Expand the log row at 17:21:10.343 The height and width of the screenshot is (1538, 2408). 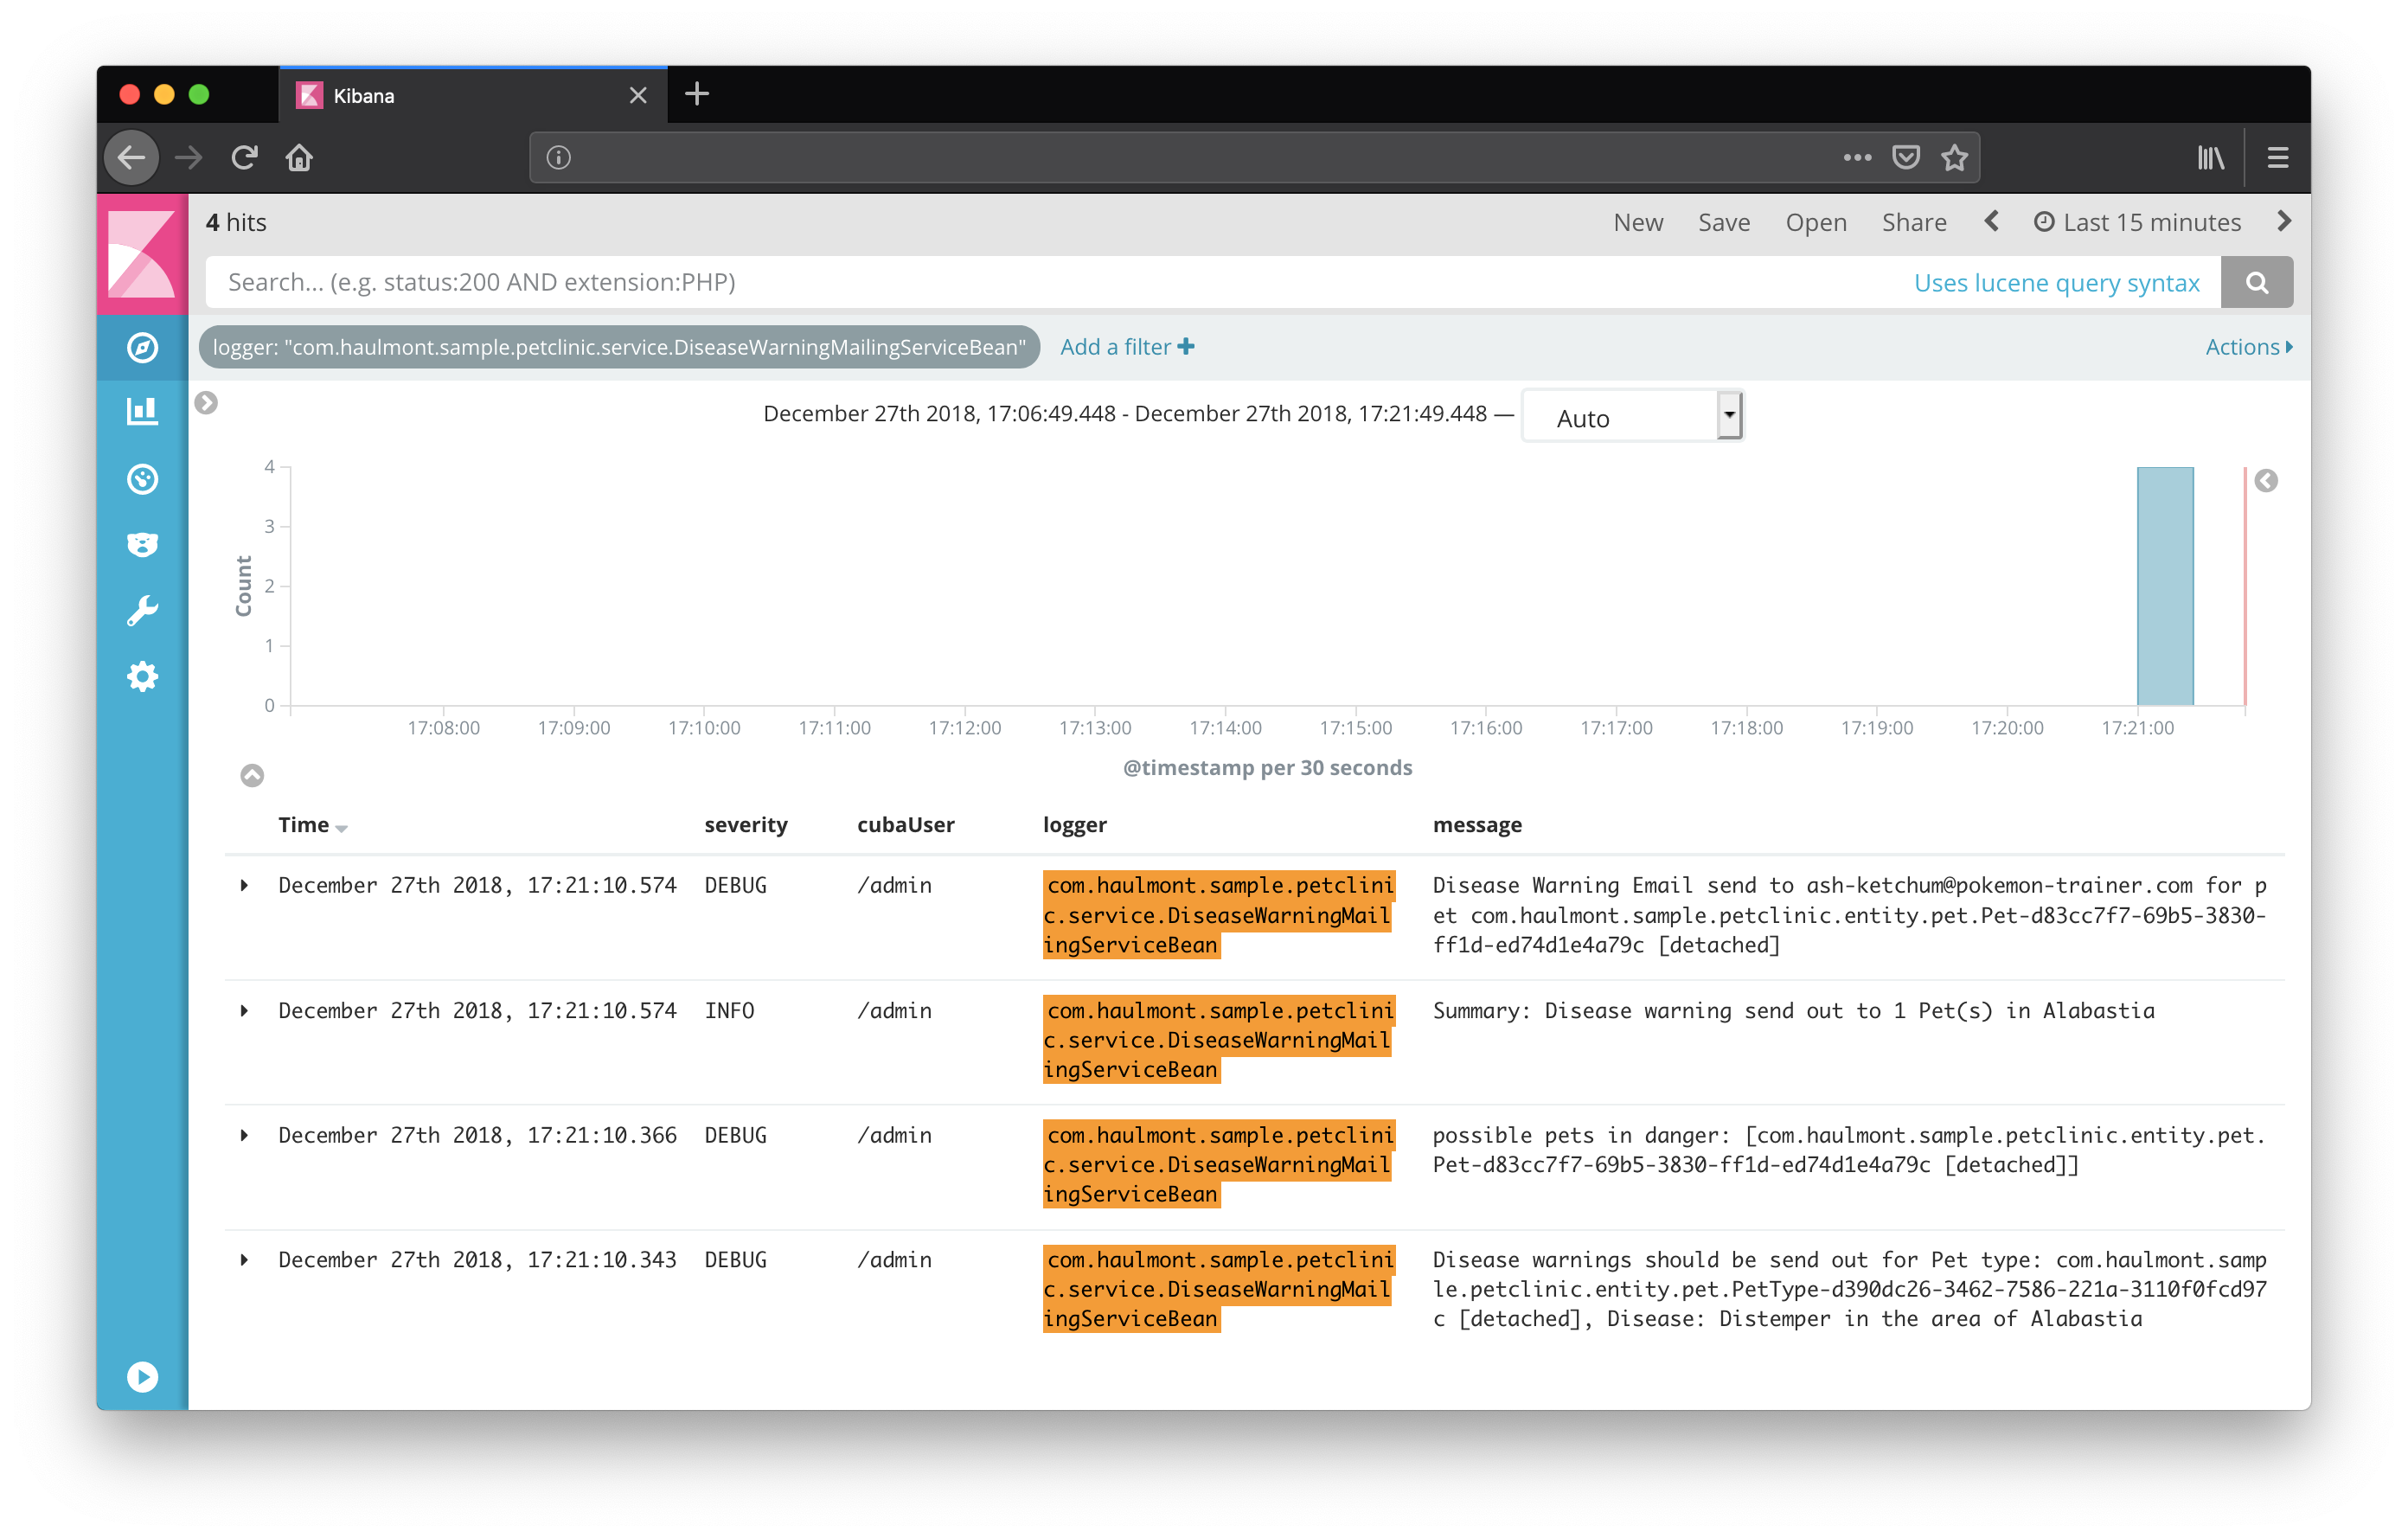coord(244,1259)
